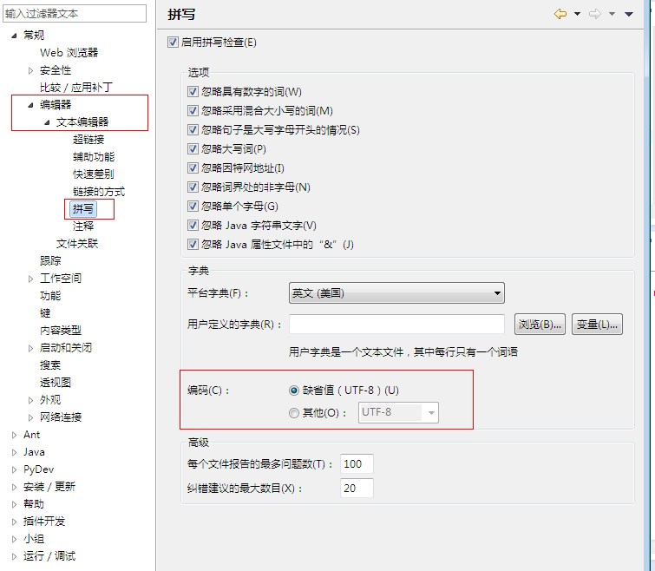Select 搜索 in the tree

pos(50,365)
